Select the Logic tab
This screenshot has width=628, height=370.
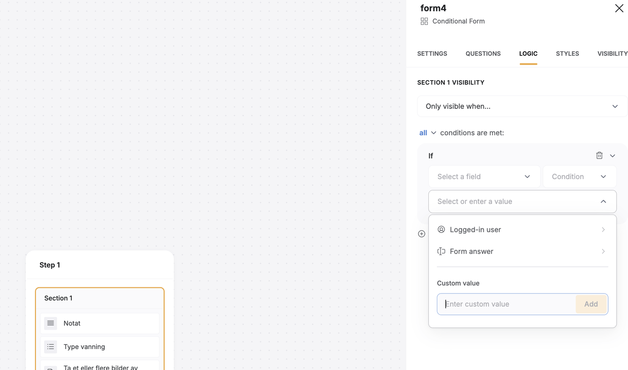(x=528, y=53)
